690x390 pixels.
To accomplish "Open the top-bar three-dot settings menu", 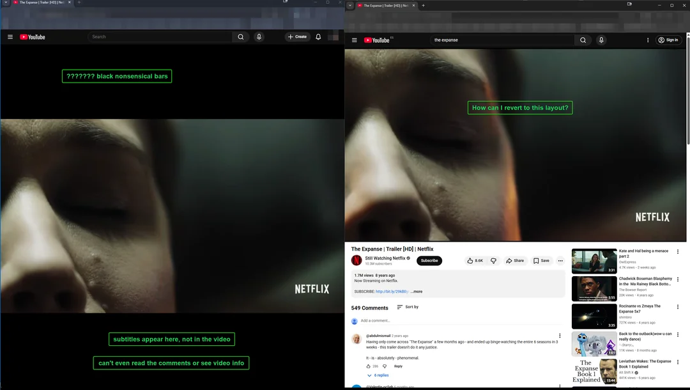I will click(x=647, y=40).
